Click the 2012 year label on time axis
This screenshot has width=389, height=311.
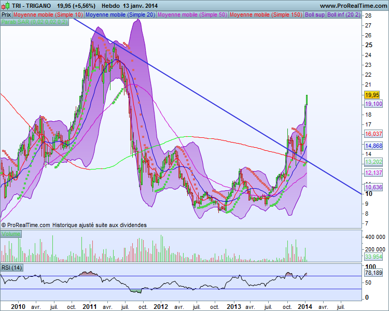(x=160, y=307)
